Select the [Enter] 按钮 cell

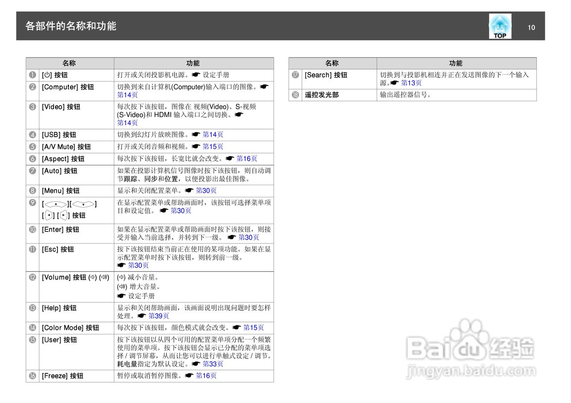coord(76,233)
